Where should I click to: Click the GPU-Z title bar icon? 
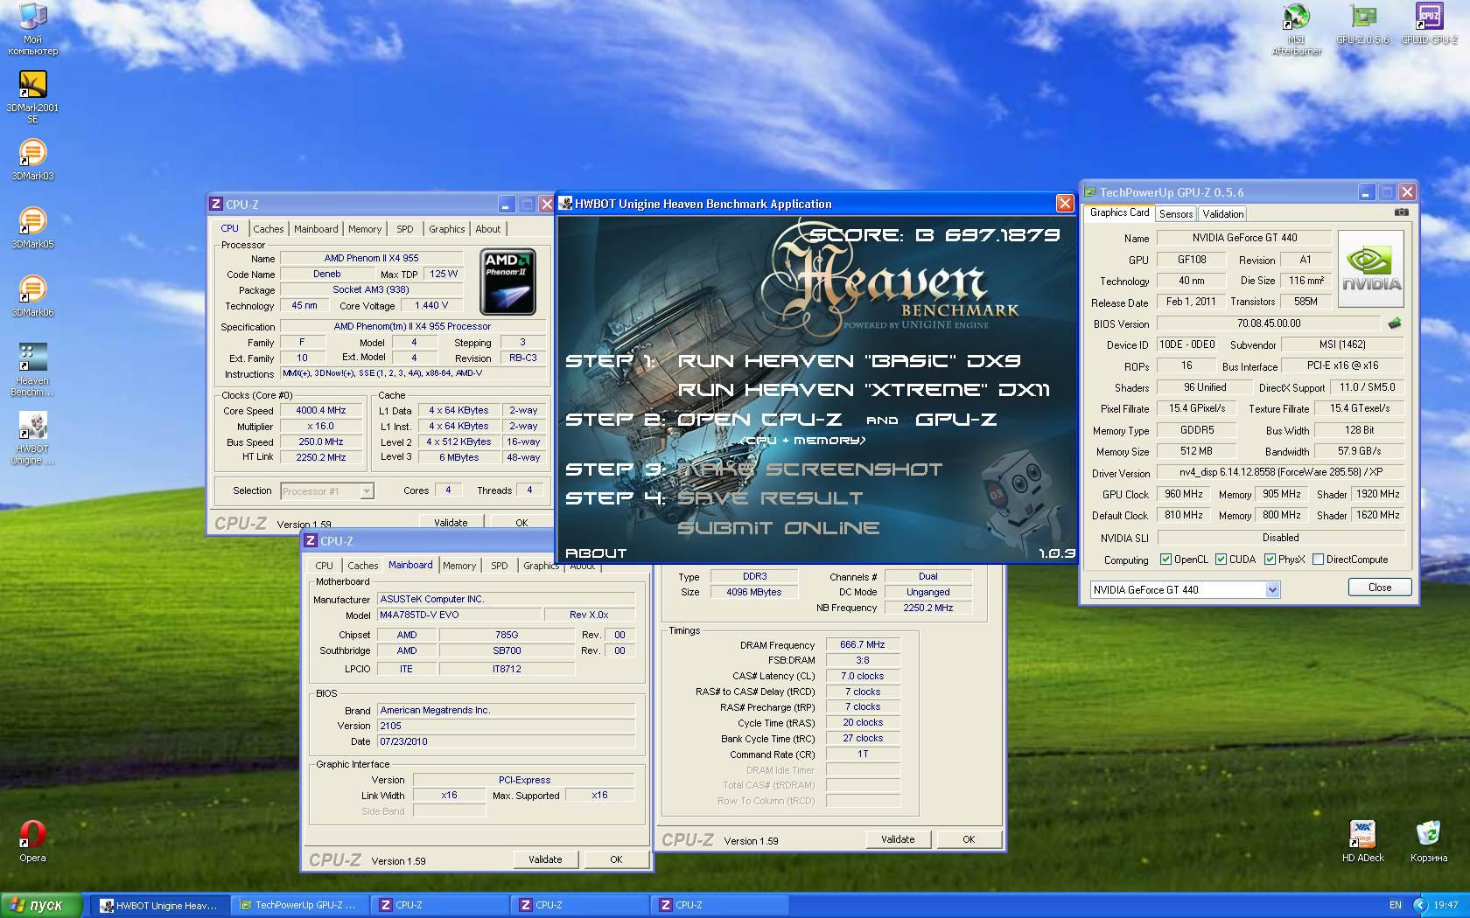click(x=1090, y=192)
